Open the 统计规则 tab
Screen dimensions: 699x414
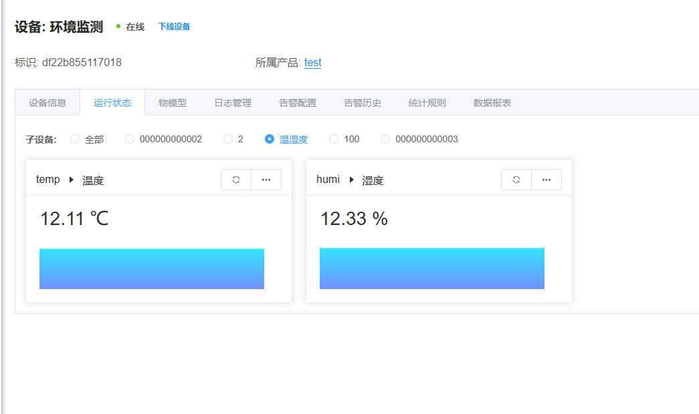click(x=427, y=103)
